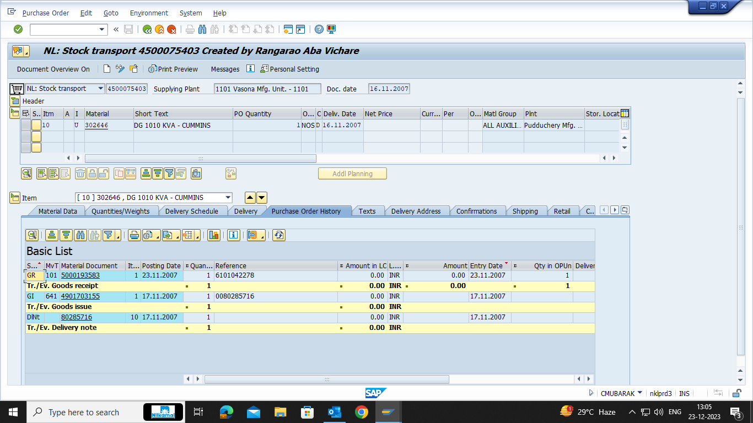753x423 pixels.
Task: Open Outlook from the taskbar
Action: pos(334,412)
